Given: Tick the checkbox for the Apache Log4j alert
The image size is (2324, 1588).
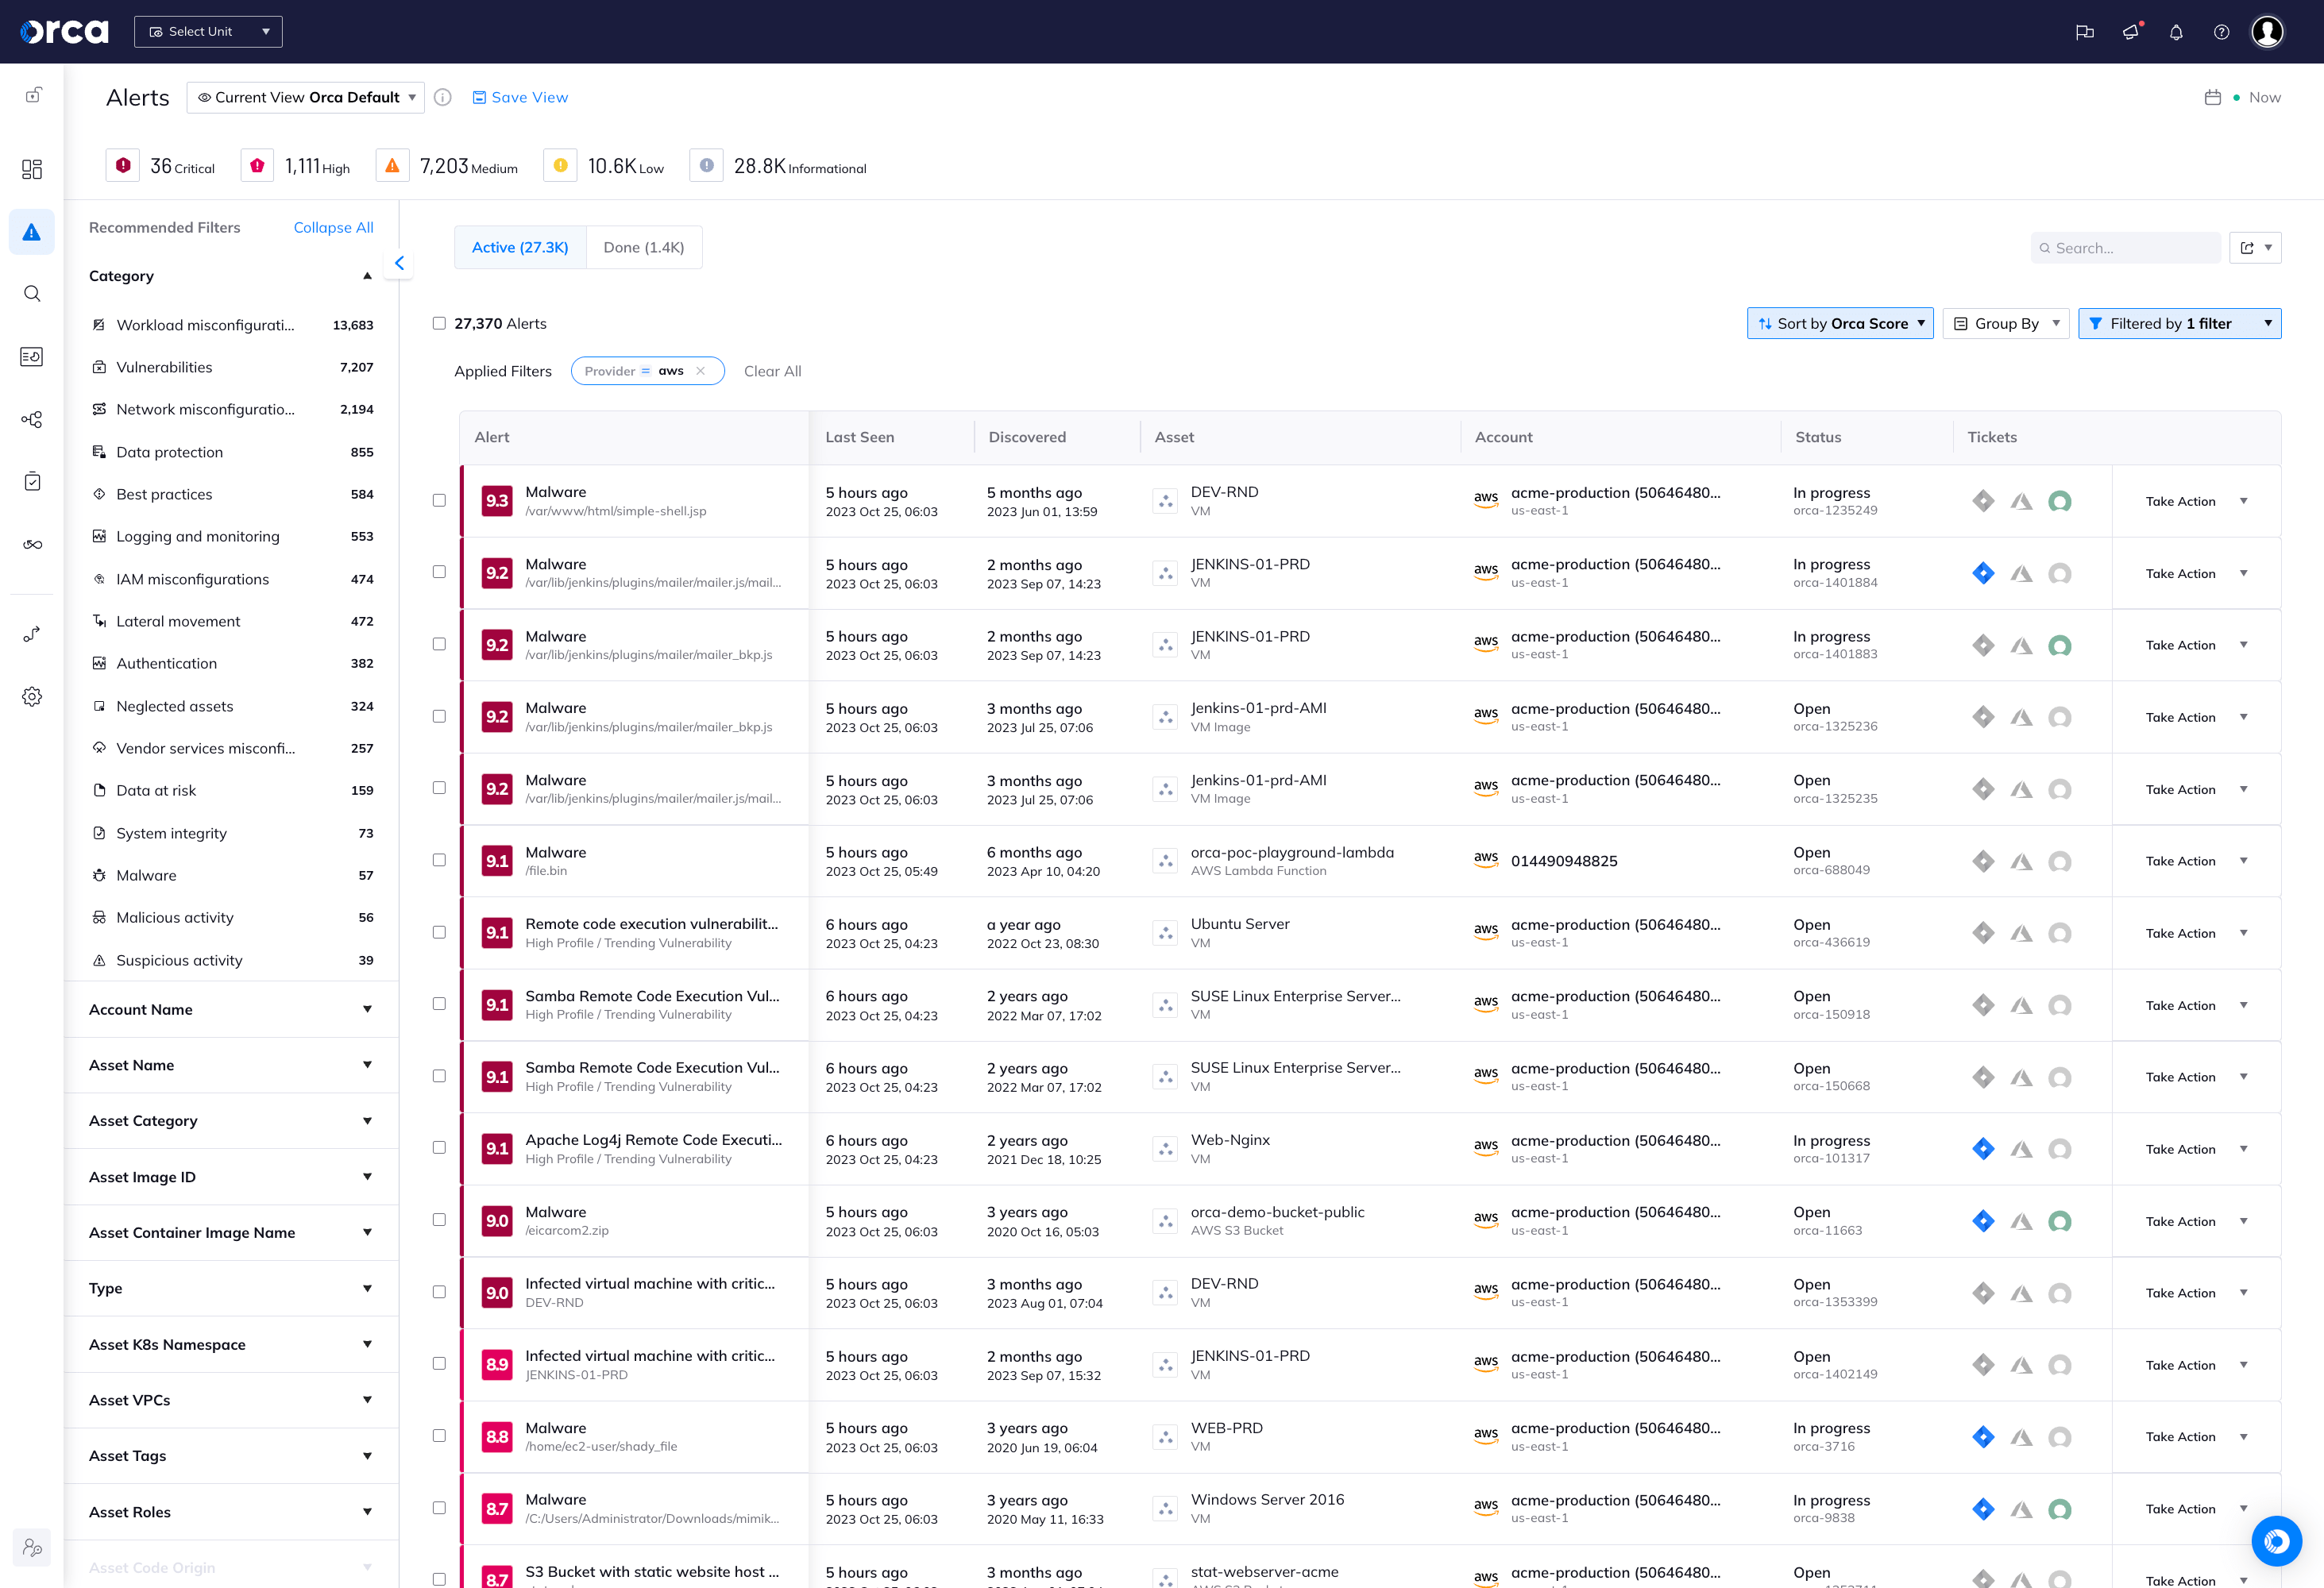Looking at the screenshot, I should coord(439,1148).
